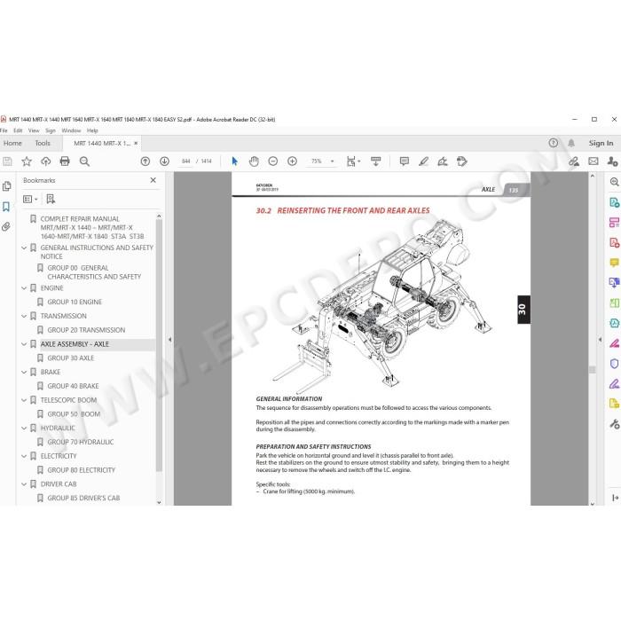This screenshot has width=621, height=621.
Task: Select the highlight pen tool
Action: point(423,161)
